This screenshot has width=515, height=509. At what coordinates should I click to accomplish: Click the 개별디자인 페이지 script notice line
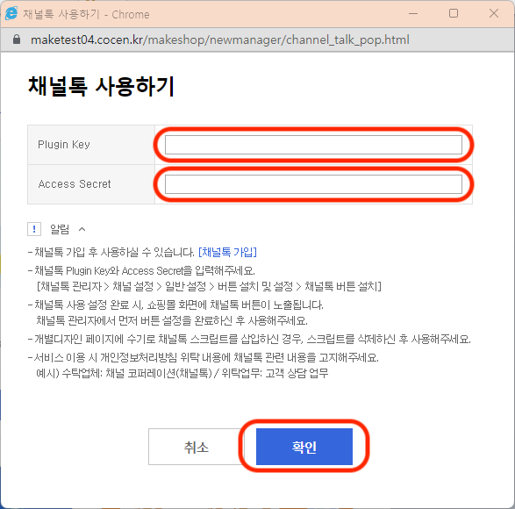[x=249, y=339]
